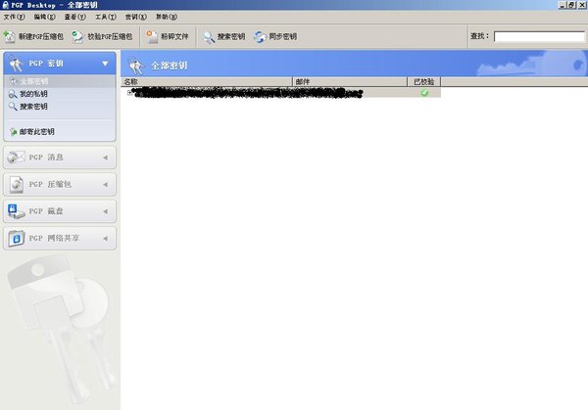Click the PGP 网络共享 folder lock icon
Viewport: 588px width, 410px height.
tap(17, 238)
